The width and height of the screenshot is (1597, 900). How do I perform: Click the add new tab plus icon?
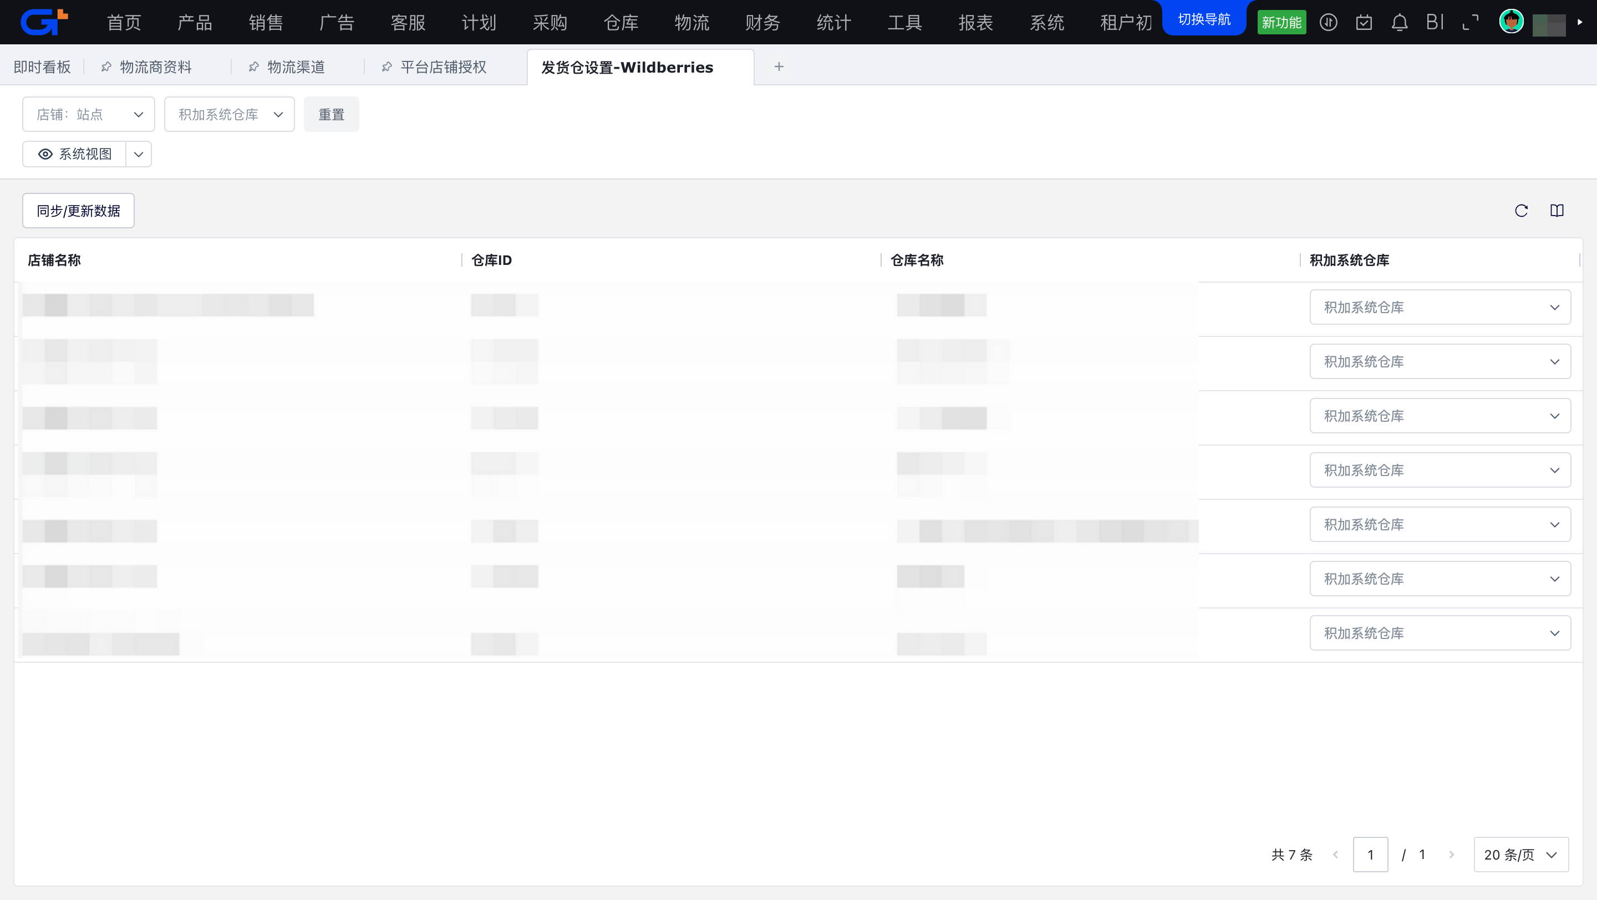tap(779, 67)
